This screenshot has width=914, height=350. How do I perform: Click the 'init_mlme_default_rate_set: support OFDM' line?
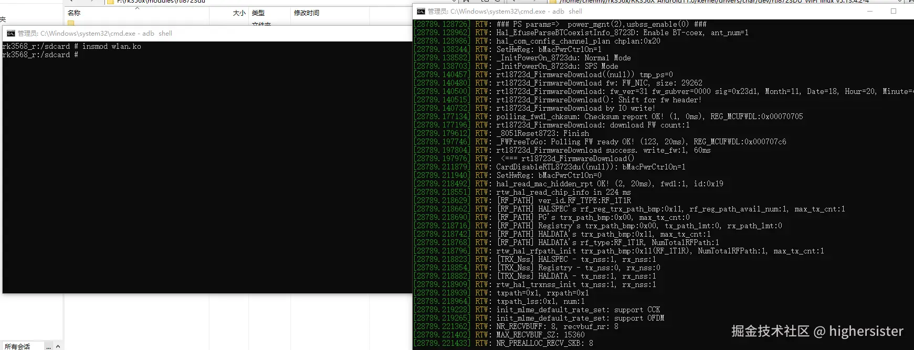tap(539, 318)
